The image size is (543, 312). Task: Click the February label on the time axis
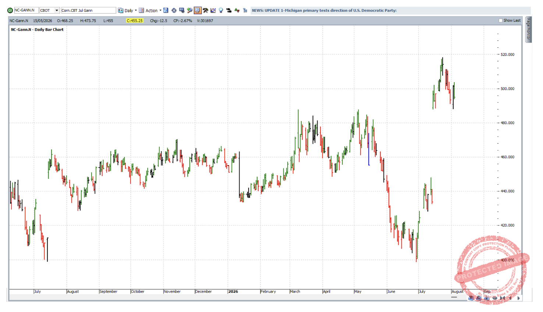point(268,291)
